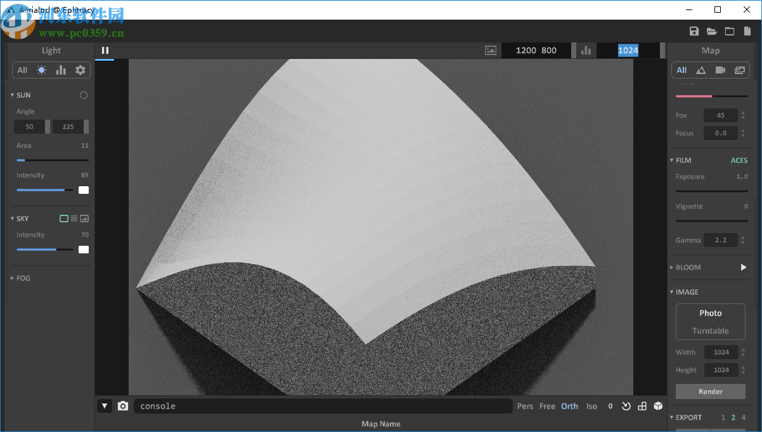Select export scale 2
762x432 pixels.
733,417
